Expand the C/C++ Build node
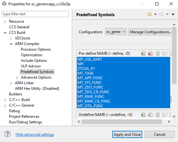 coord(5,100)
